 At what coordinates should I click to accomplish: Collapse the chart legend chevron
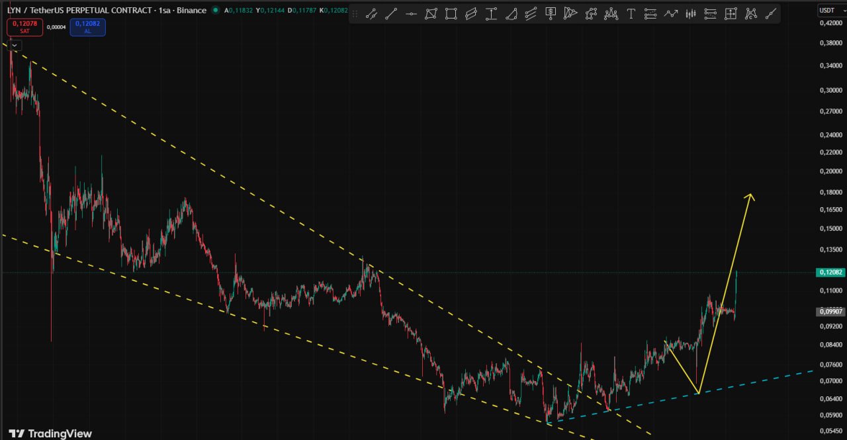tap(15, 46)
